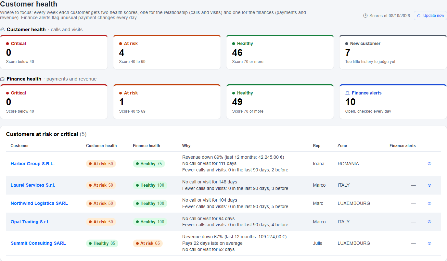View details eye icon for Laurel Services S.r.l.
447x261 pixels.
click(x=429, y=185)
